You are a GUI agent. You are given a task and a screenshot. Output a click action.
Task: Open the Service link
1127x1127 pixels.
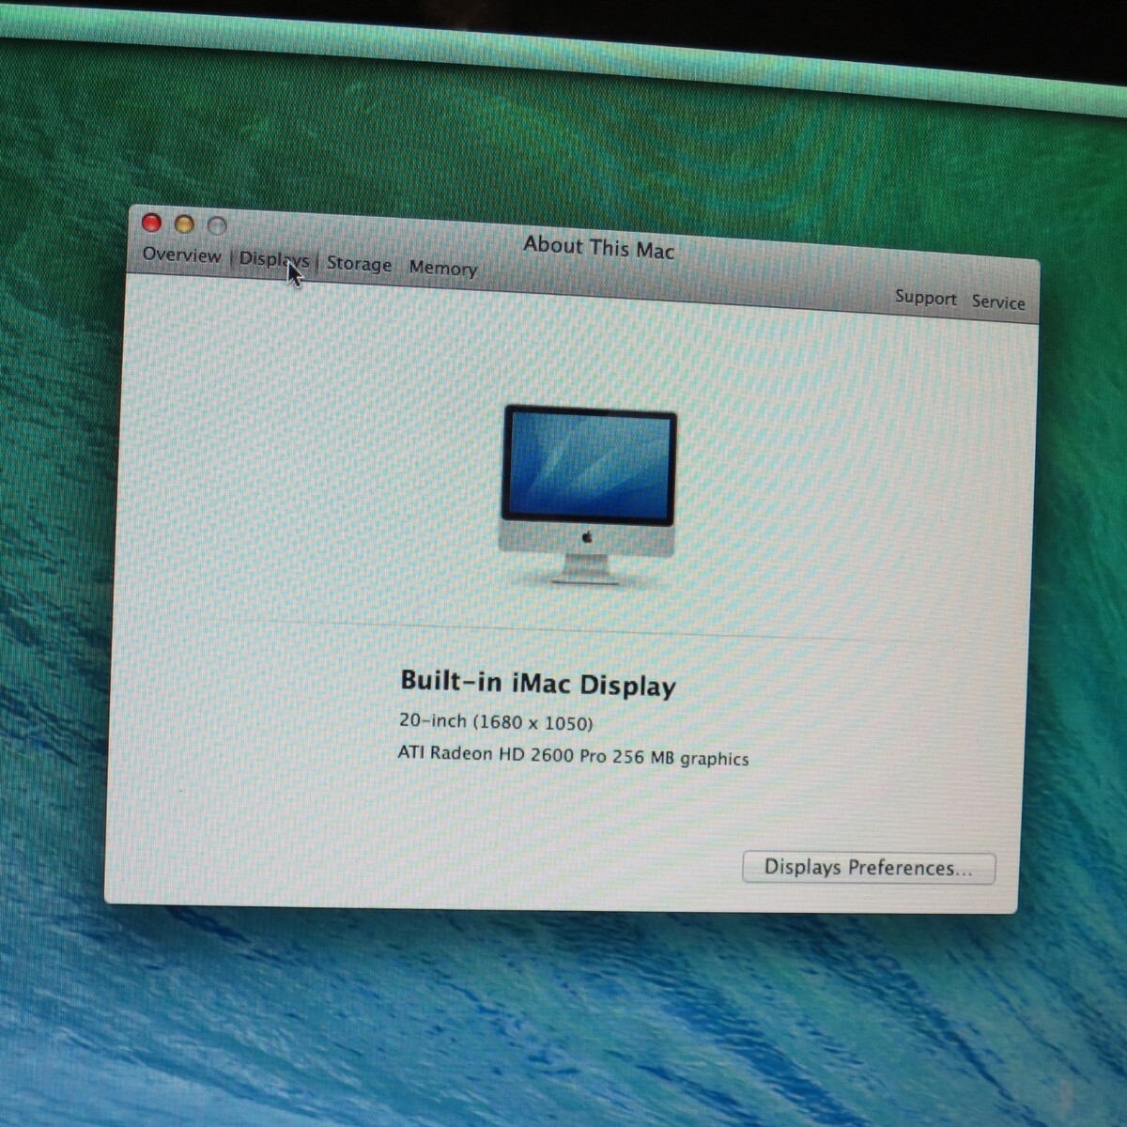point(997,302)
